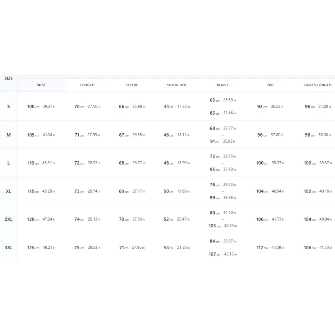Screen dimensions: 335x335
Task: Select the 3XL size row label
Action: point(8,247)
